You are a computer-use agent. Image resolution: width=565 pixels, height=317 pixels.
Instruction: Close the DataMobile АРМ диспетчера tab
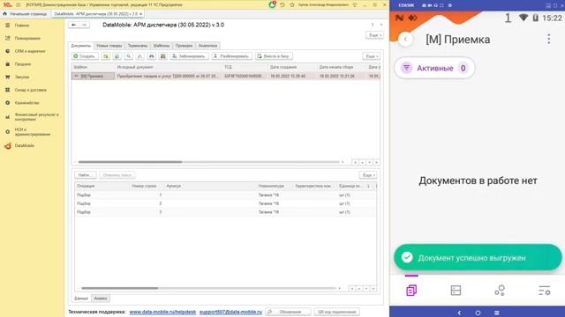pyautogui.click(x=141, y=14)
